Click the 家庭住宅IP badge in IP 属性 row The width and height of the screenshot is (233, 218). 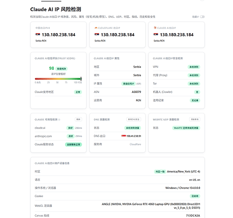tap(129, 84)
